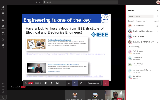Show more apps via sidebar ellipsis
Screen dimensions: 160x100
(x=3, y=52)
